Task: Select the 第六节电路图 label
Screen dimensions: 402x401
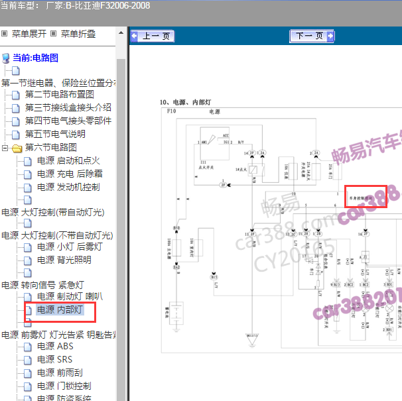Action: [x=51, y=147]
